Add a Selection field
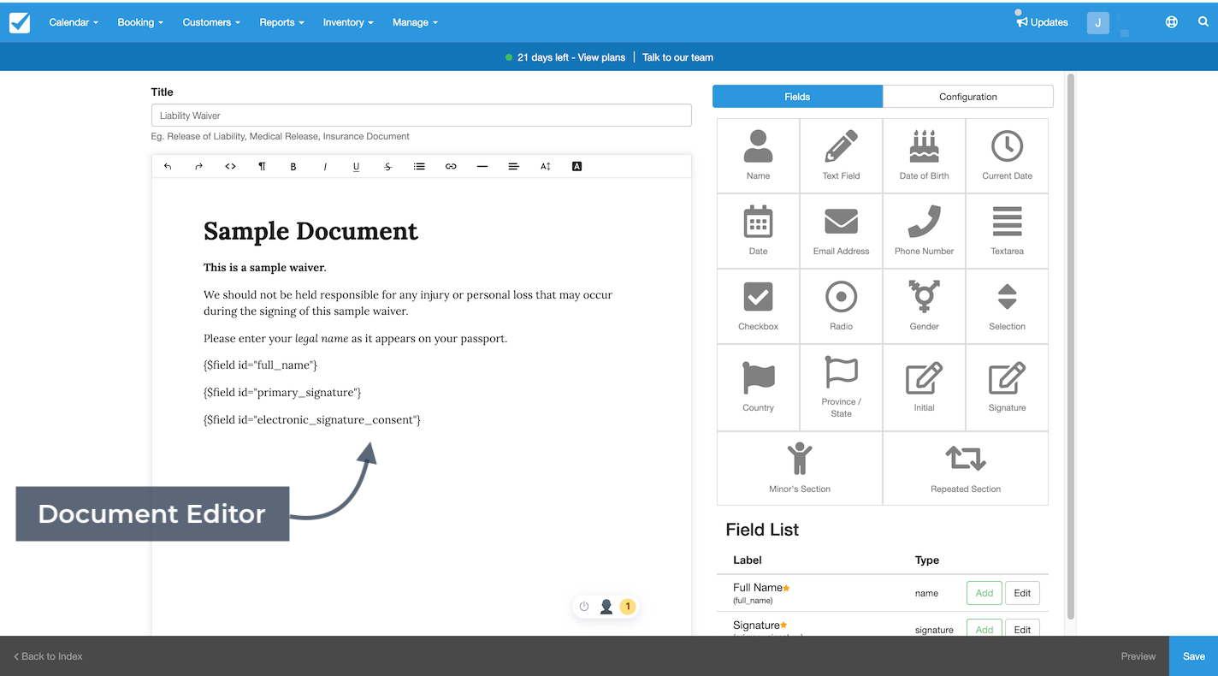Viewport: 1218px width, 676px height. [x=1007, y=306]
